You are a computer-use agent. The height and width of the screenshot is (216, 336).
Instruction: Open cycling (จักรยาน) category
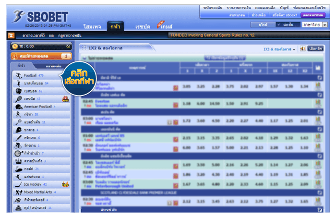point(42,145)
